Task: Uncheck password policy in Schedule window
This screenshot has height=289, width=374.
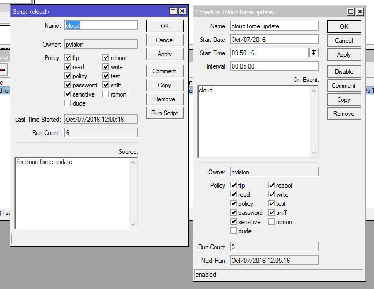Action: 233,212
